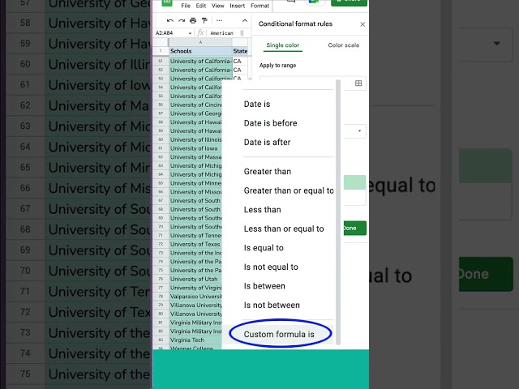Screen dimensions: 519x389
Task: Select 'University of Virginia' cell in row 77
Action: (195, 288)
